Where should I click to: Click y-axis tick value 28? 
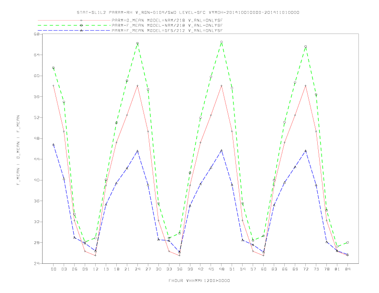coord(37,242)
